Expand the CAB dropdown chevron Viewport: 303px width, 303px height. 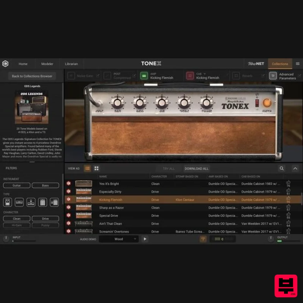coord(205,73)
